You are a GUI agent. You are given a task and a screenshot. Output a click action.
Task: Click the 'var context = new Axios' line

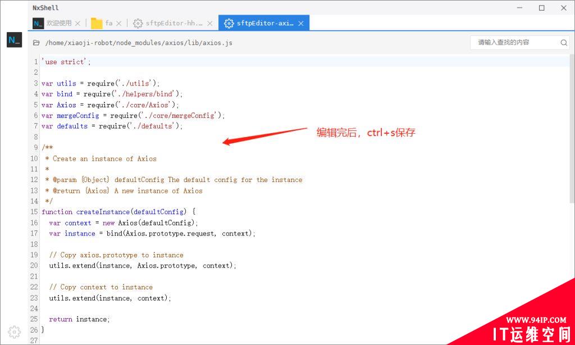click(124, 223)
